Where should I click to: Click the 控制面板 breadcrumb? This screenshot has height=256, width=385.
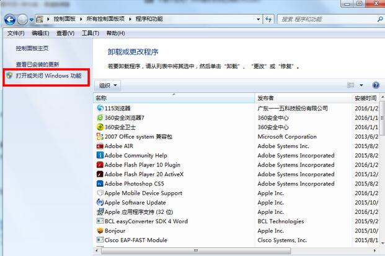coord(64,19)
